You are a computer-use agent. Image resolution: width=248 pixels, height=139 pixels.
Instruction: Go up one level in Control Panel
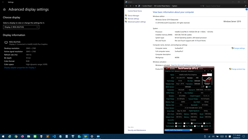coord(136,6)
